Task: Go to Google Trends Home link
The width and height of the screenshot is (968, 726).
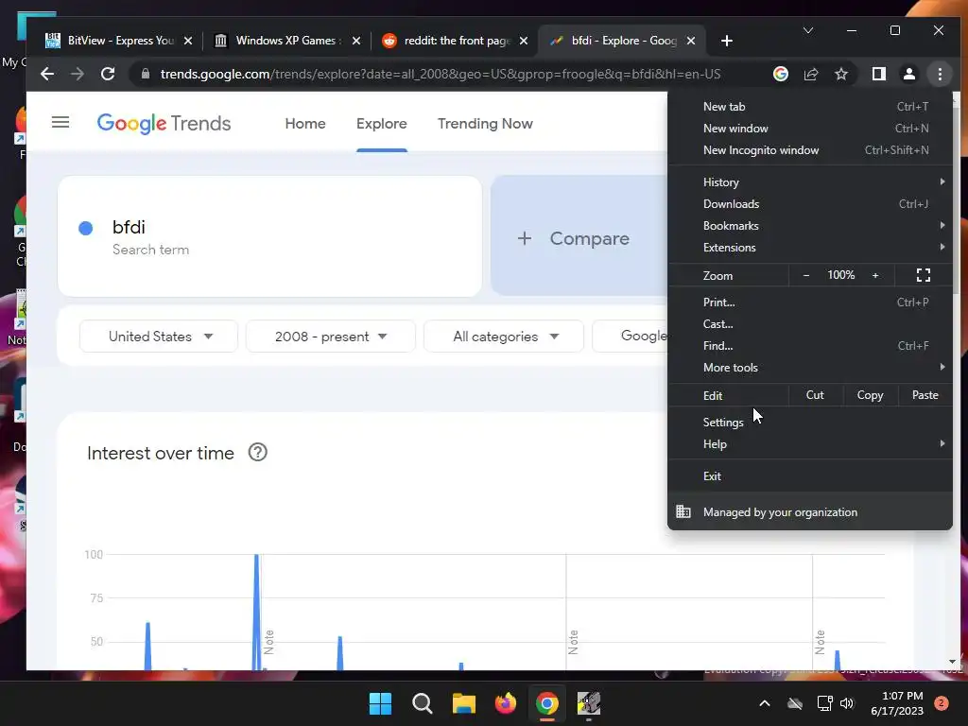Action: click(305, 124)
